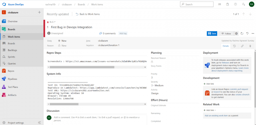Add new item with the plus icon beside cicdazure
Screen dimensions: 256x125
[x=39, y=12]
